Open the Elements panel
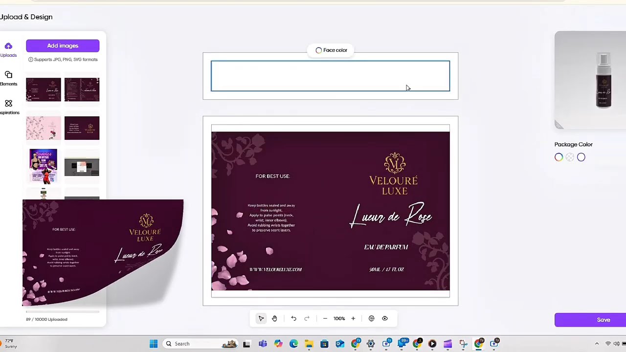This screenshot has width=626, height=352. pos(8,78)
